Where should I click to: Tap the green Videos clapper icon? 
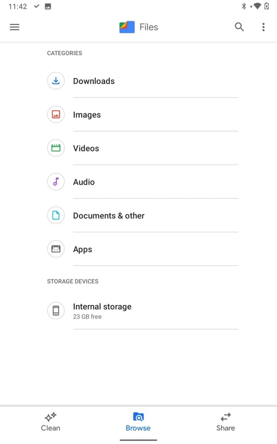(56, 148)
